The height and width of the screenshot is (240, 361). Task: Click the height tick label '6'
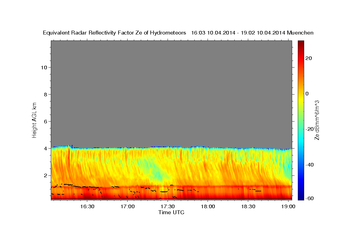pyautogui.click(x=45, y=121)
